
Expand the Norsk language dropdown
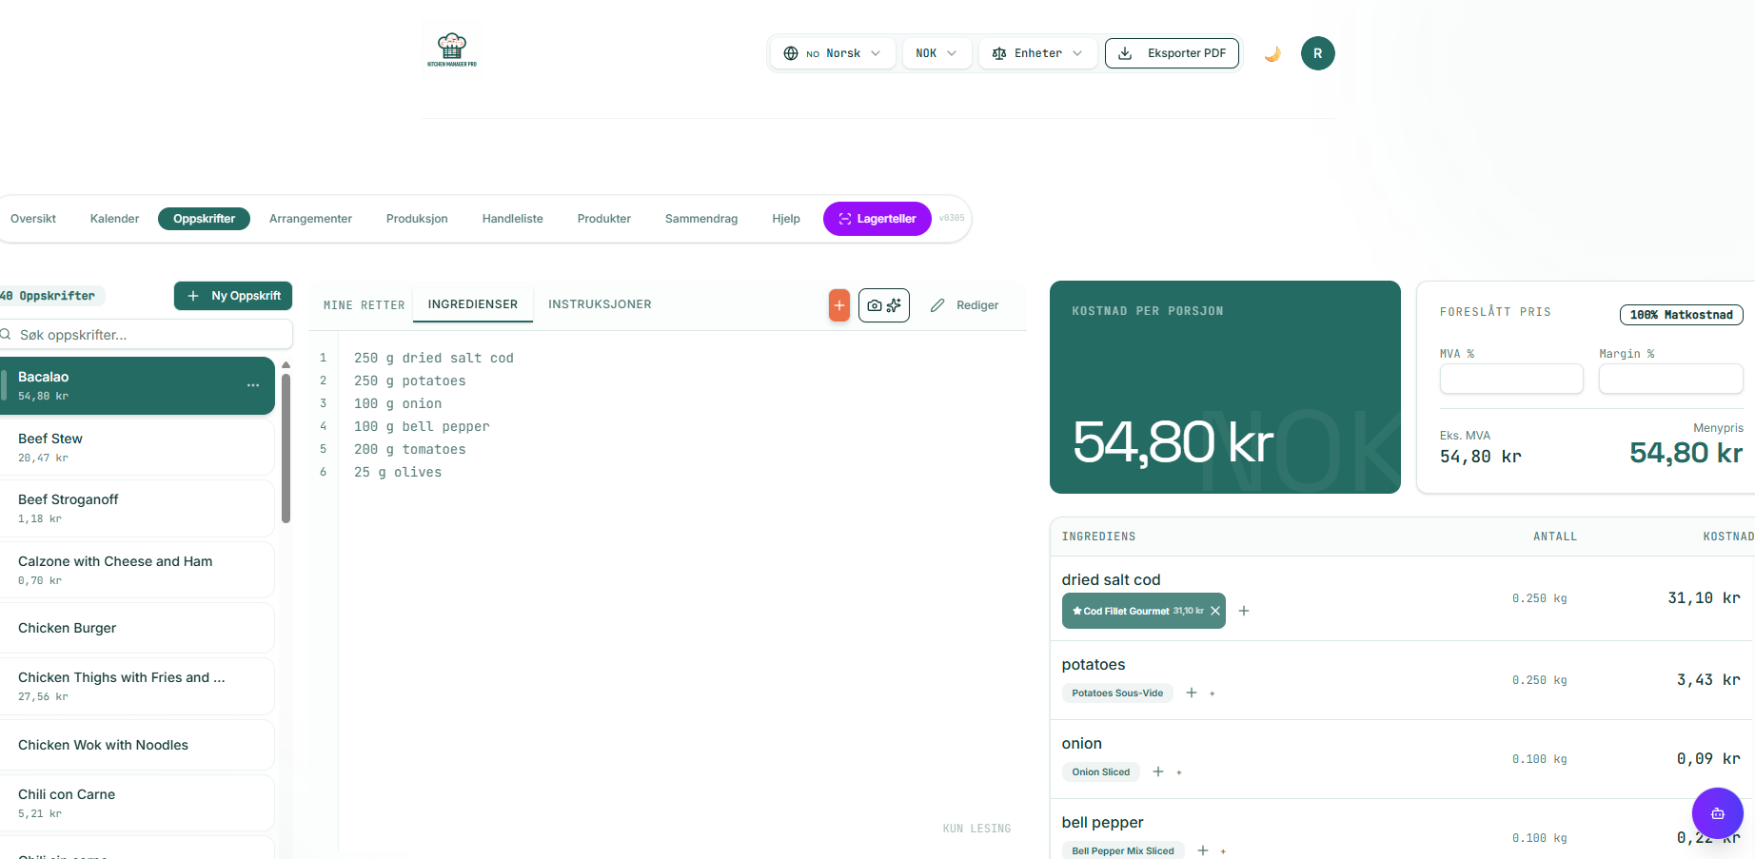point(832,53)
